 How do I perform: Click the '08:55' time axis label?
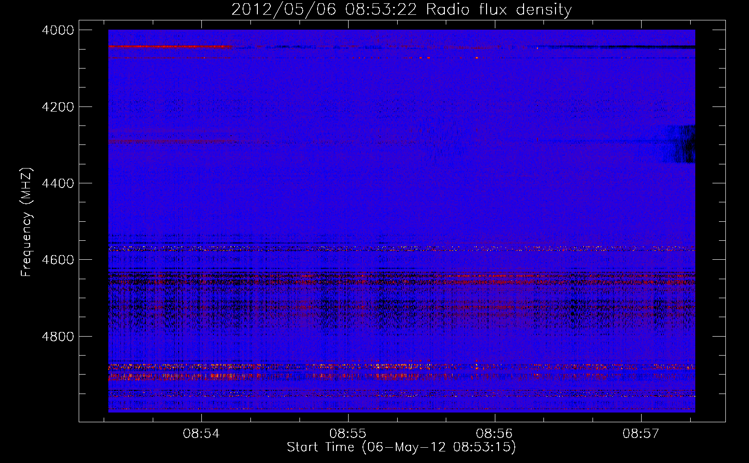pos(348,434)
